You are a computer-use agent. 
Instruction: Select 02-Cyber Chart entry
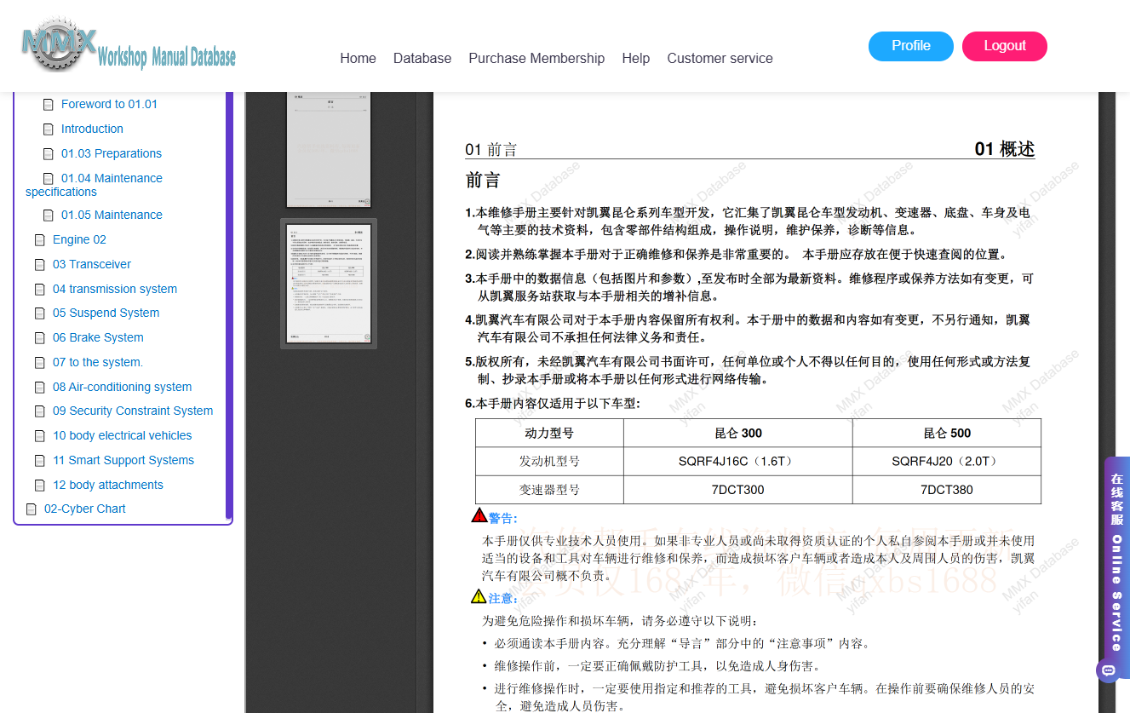(x=85, y=509)
